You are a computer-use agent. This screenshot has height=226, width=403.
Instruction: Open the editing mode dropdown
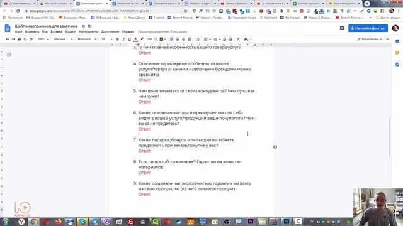[370, 39]
